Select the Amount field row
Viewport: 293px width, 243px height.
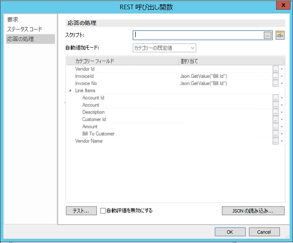click(90, 127)
